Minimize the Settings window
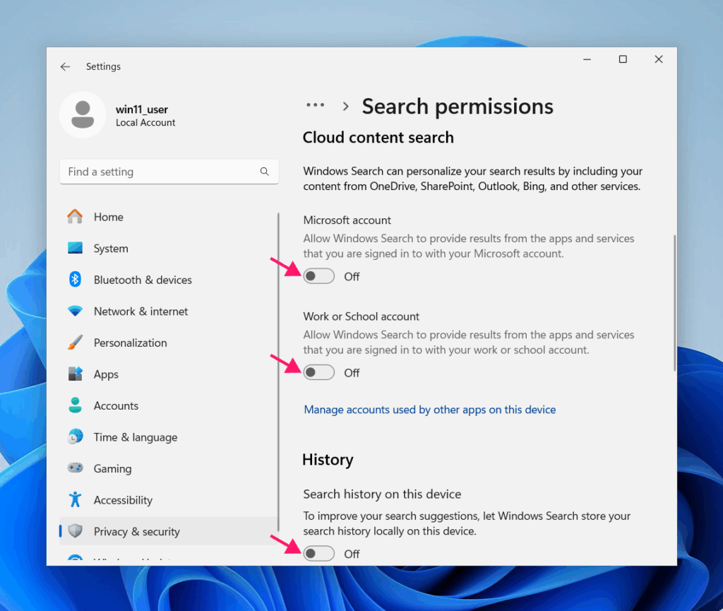The width and height of the screenshot is (723, 611). pyautogui.click(x=587, y=59)
